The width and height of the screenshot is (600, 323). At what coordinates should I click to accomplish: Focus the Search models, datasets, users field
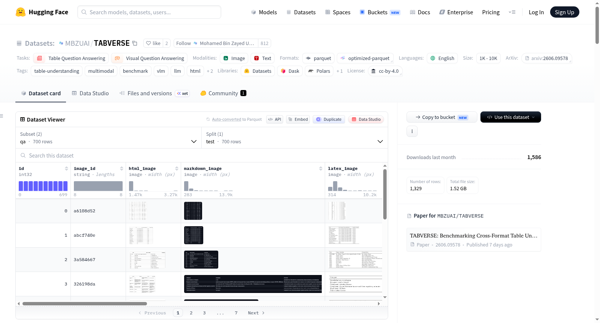pos(149,12)
